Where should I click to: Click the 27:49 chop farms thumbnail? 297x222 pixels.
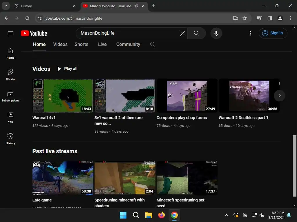(x=187, y=96)
